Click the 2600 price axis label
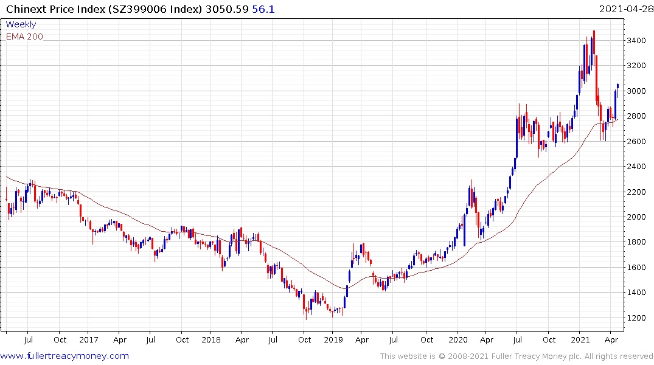 (x=636, y=141)
